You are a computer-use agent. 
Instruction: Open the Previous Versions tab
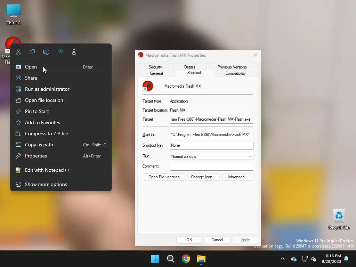point(232,67)
